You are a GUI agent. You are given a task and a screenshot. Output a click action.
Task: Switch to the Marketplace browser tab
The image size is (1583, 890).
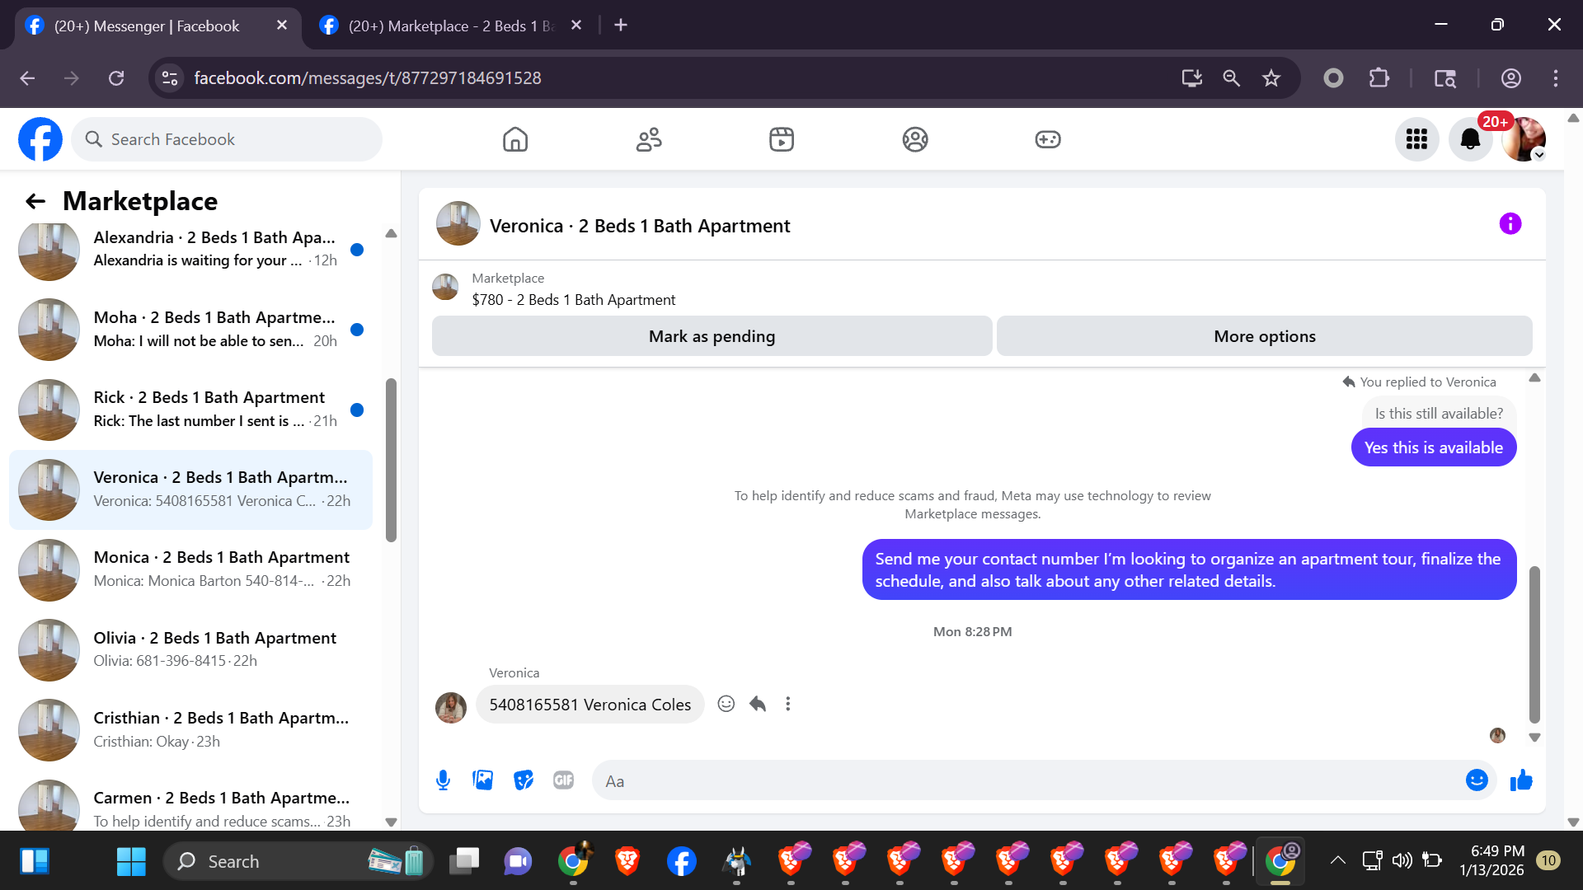(450, 26)
